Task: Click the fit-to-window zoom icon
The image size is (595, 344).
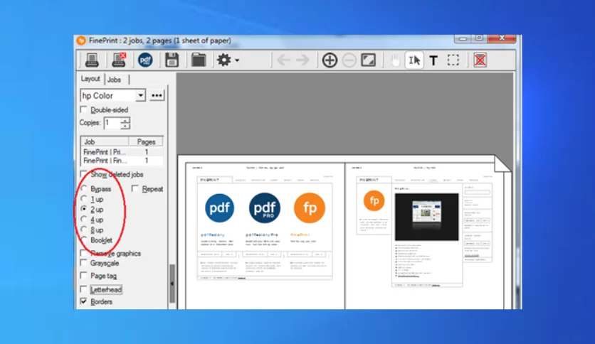Action: click(x=369, y=60)
